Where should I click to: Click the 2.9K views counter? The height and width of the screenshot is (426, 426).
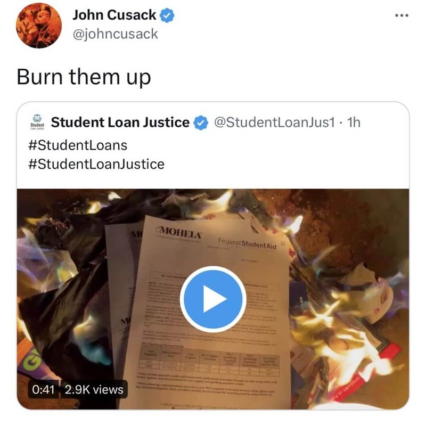tap(94, 390)
